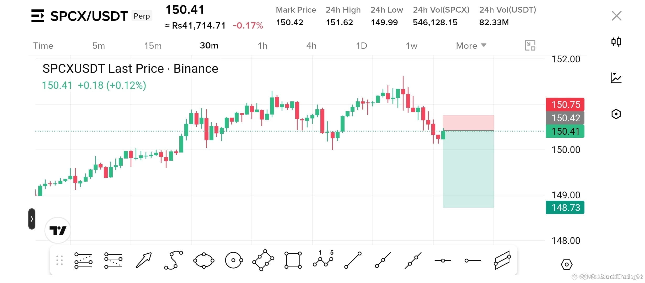Click the TradingView logo button
The height and width of the screenshot is (283, 645).
click(58, 230)
